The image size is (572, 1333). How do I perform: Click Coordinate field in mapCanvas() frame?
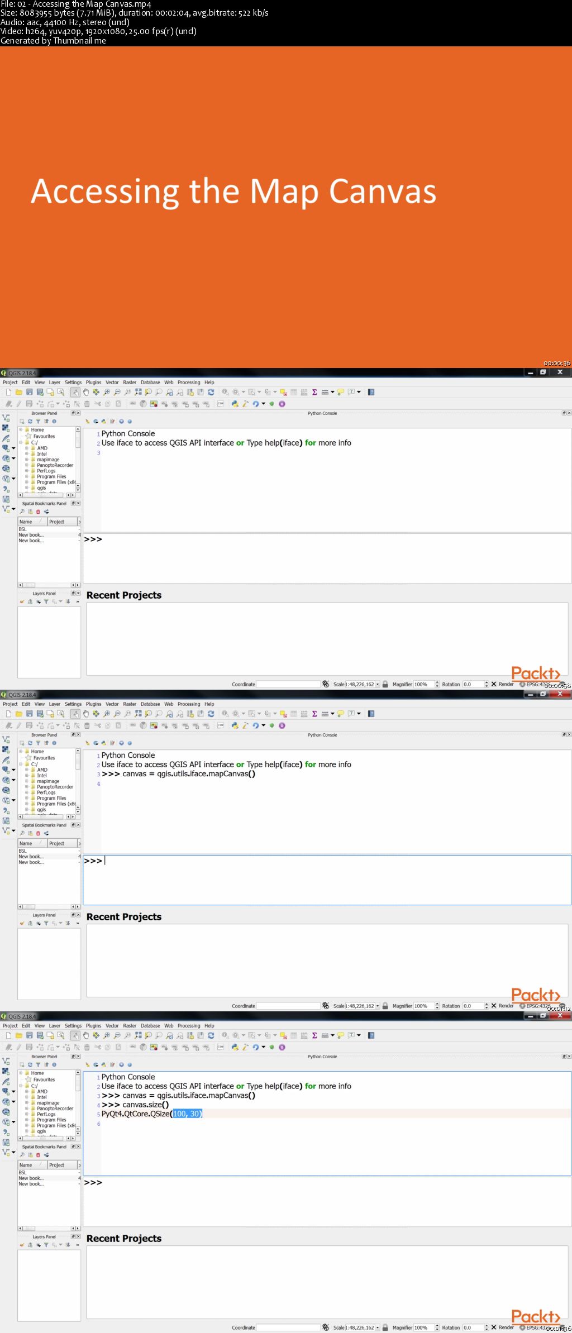coord(288,1006)
